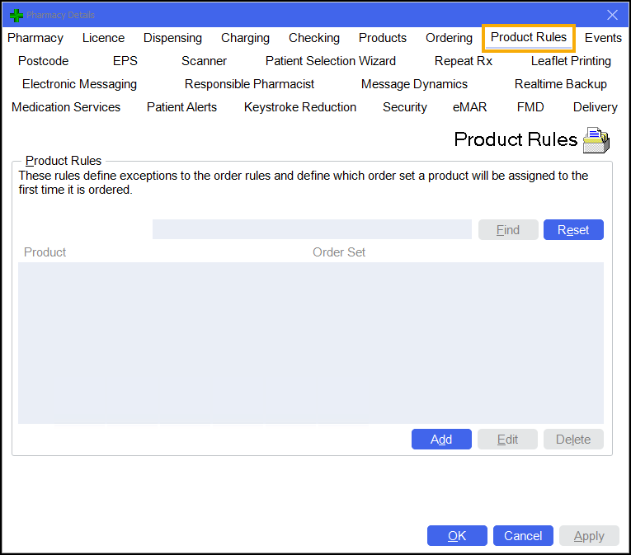The image size is (631, 555).
Task: Click the Cancel button
Action: [x=523, y=536]
